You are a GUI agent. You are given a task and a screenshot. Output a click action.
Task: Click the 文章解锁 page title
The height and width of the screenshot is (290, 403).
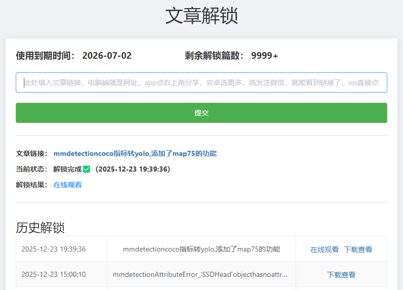coord(201,16)
